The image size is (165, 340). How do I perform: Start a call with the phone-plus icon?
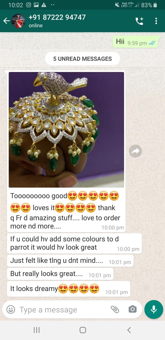[x=139, y=21]
